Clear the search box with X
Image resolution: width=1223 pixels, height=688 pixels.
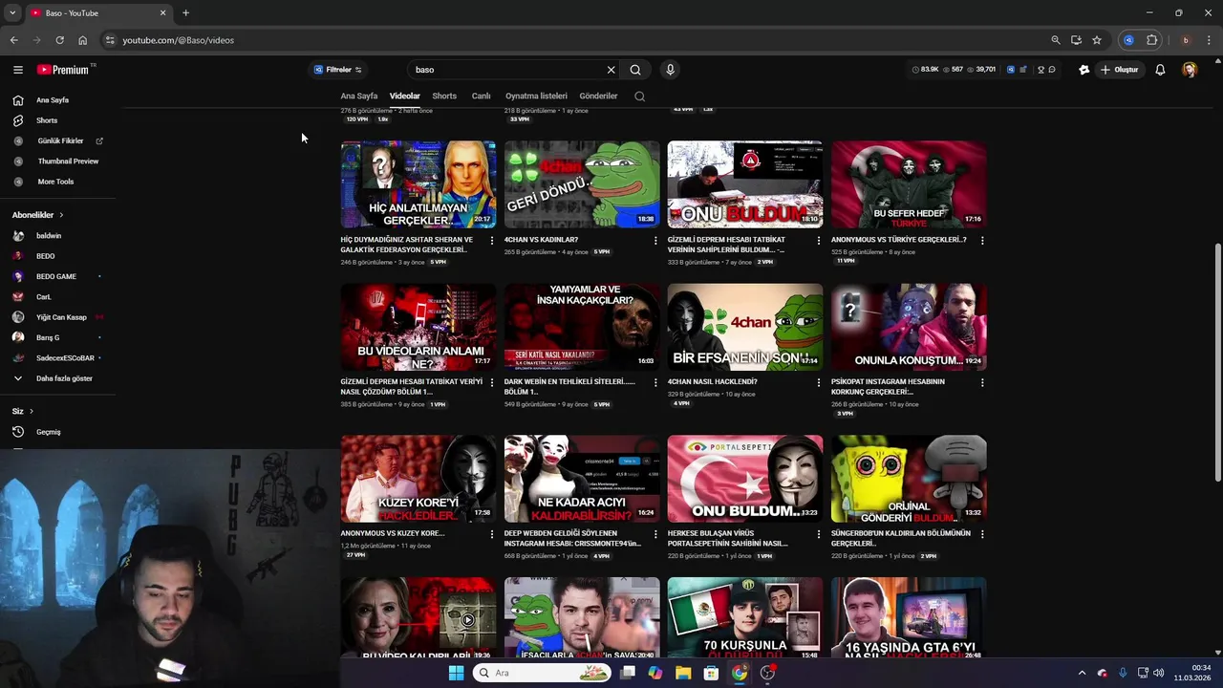(611, 70)
